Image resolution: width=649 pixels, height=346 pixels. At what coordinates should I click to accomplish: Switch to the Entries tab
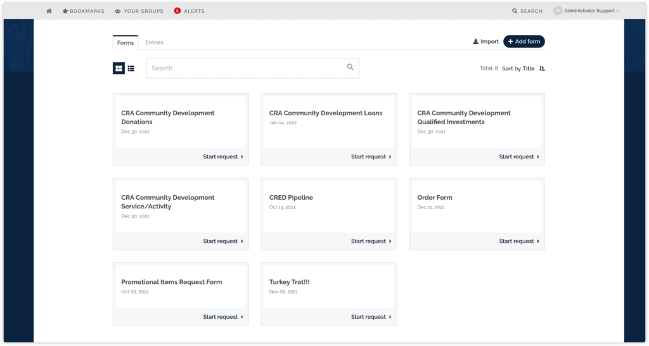point(154,42)
